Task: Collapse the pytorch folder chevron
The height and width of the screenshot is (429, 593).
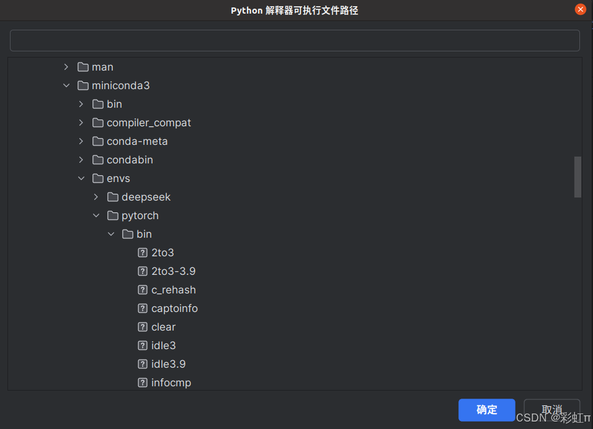Action: 96,215
